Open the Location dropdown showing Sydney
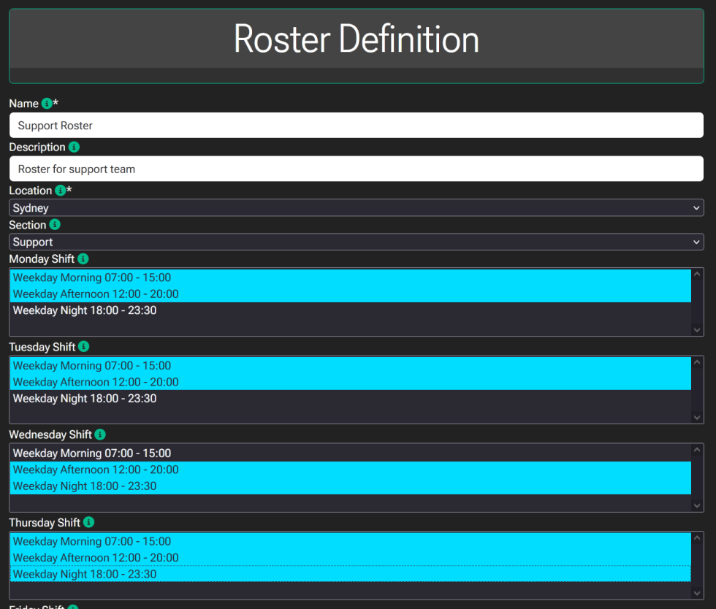The width and height of the screenshot is (716, 609). point(357,207)
